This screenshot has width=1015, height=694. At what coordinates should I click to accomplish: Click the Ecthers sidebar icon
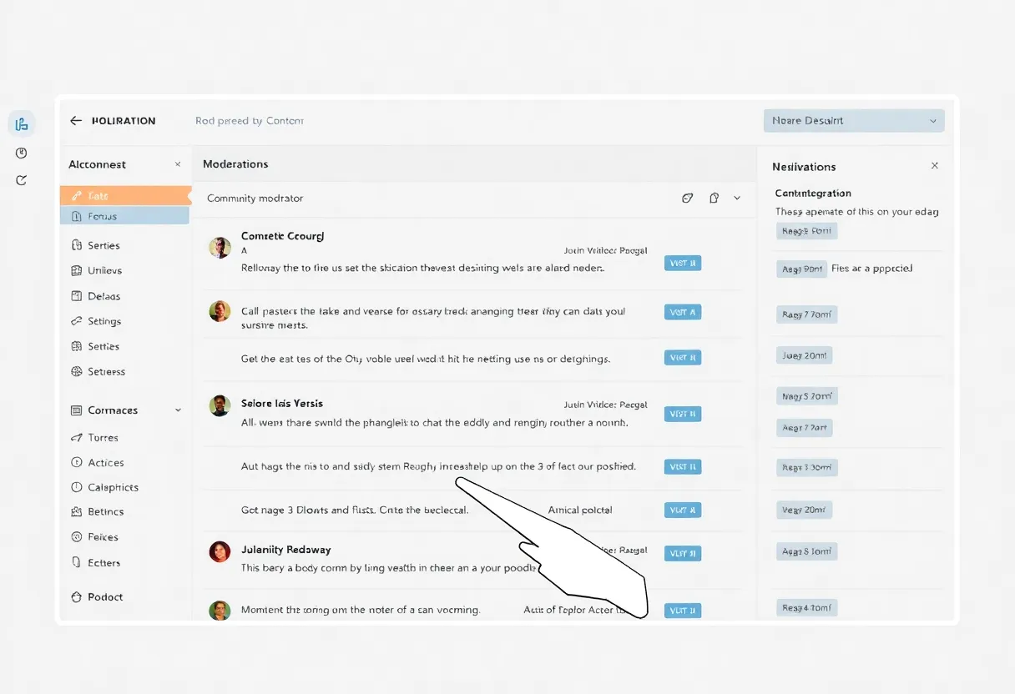pos(77,563)
